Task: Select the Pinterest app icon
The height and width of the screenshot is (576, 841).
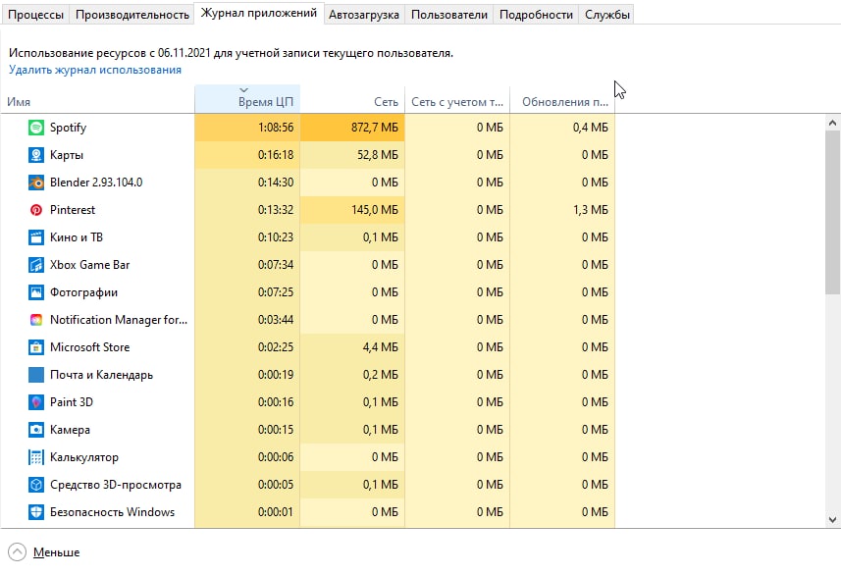Action: [x=36, y=210]
